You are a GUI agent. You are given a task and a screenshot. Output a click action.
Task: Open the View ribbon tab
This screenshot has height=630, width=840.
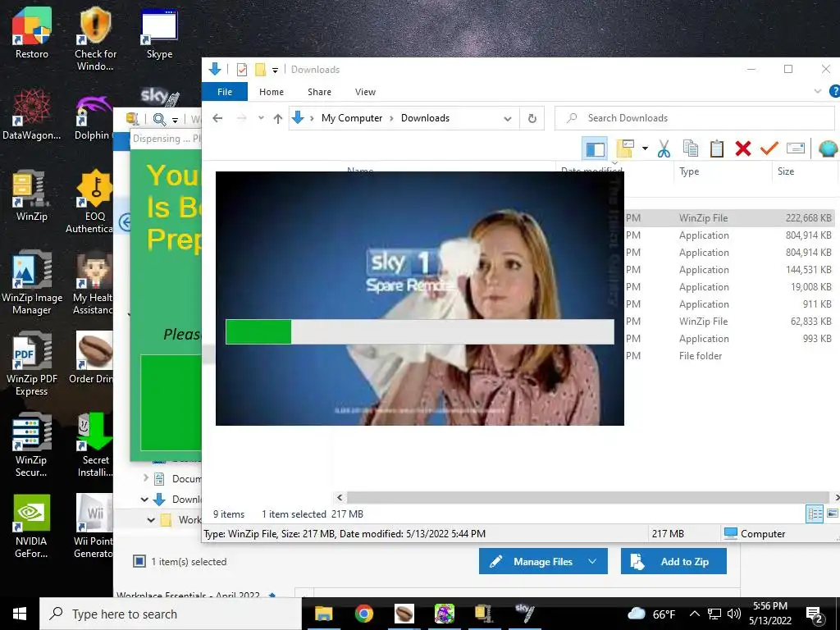365,92
